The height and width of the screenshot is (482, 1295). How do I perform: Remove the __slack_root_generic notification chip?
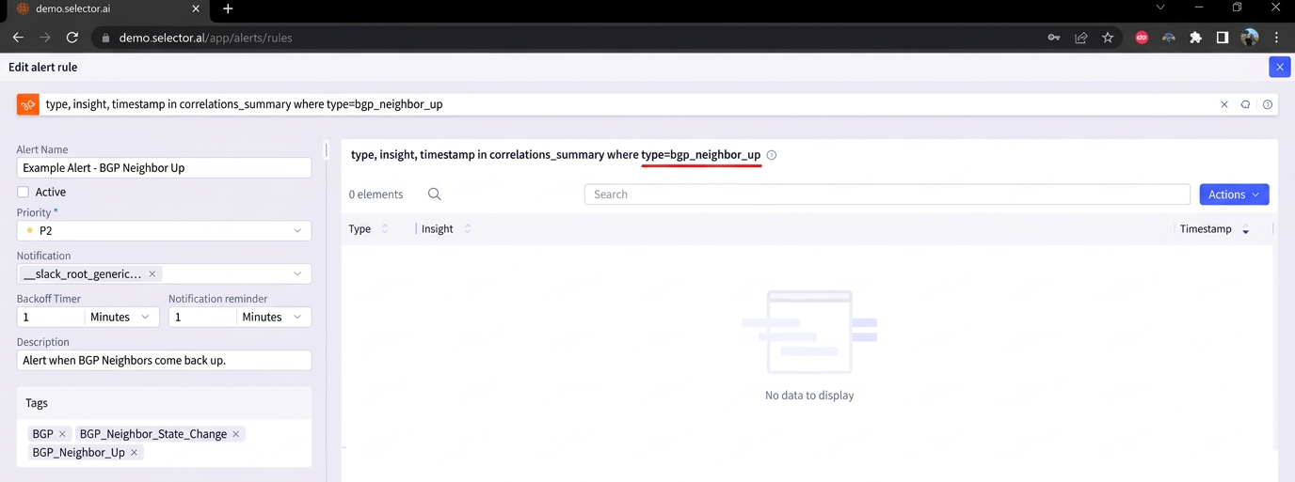[152, 274]
